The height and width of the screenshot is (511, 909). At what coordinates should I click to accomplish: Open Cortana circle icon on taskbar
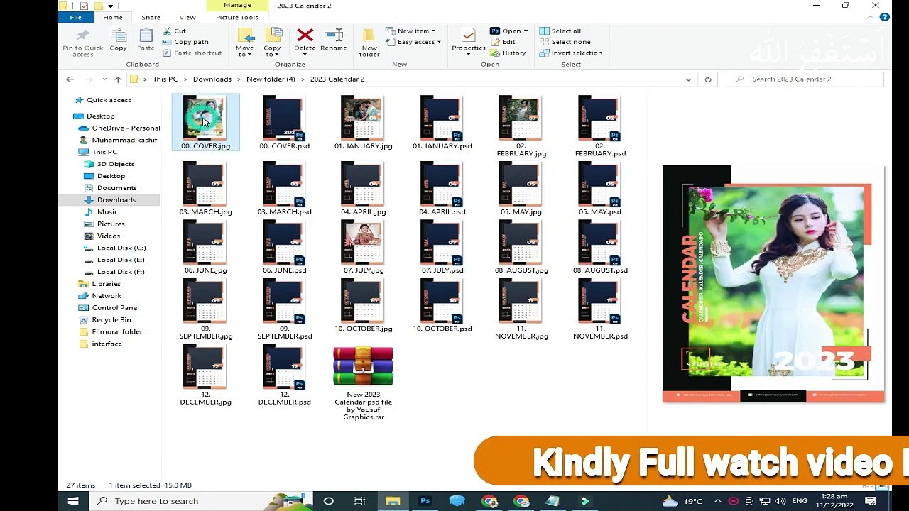[x=328, y=501]
